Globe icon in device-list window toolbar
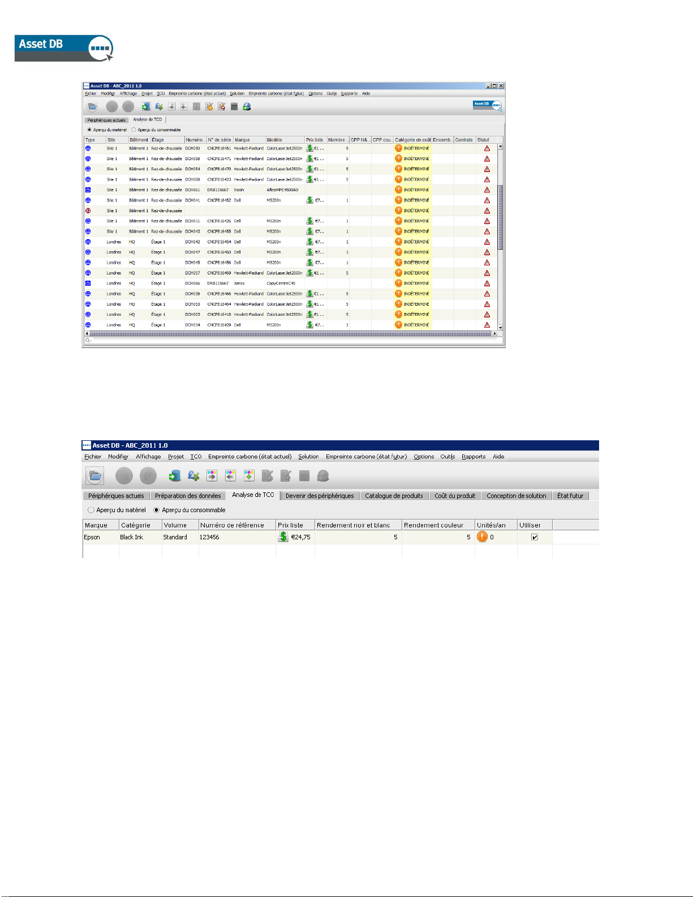Image resolution: width=693 pixels, height=897 pixels. click(x=247, y=106)
